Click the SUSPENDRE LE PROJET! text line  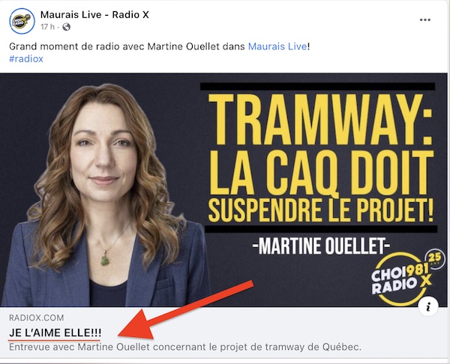pos(320,210)
